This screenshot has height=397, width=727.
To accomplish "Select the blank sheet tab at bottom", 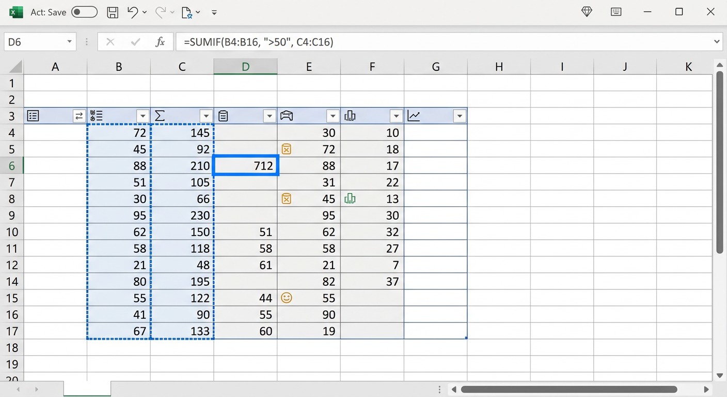I will point(87,389).
